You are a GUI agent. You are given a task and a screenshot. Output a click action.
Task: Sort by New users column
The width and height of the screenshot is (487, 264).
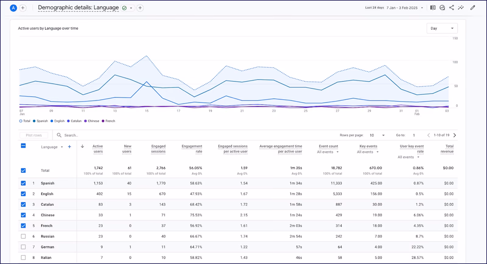click(x=127, y=149)
